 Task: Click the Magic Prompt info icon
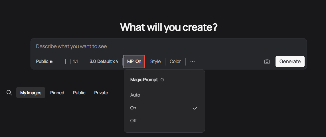tap(162, 80)
